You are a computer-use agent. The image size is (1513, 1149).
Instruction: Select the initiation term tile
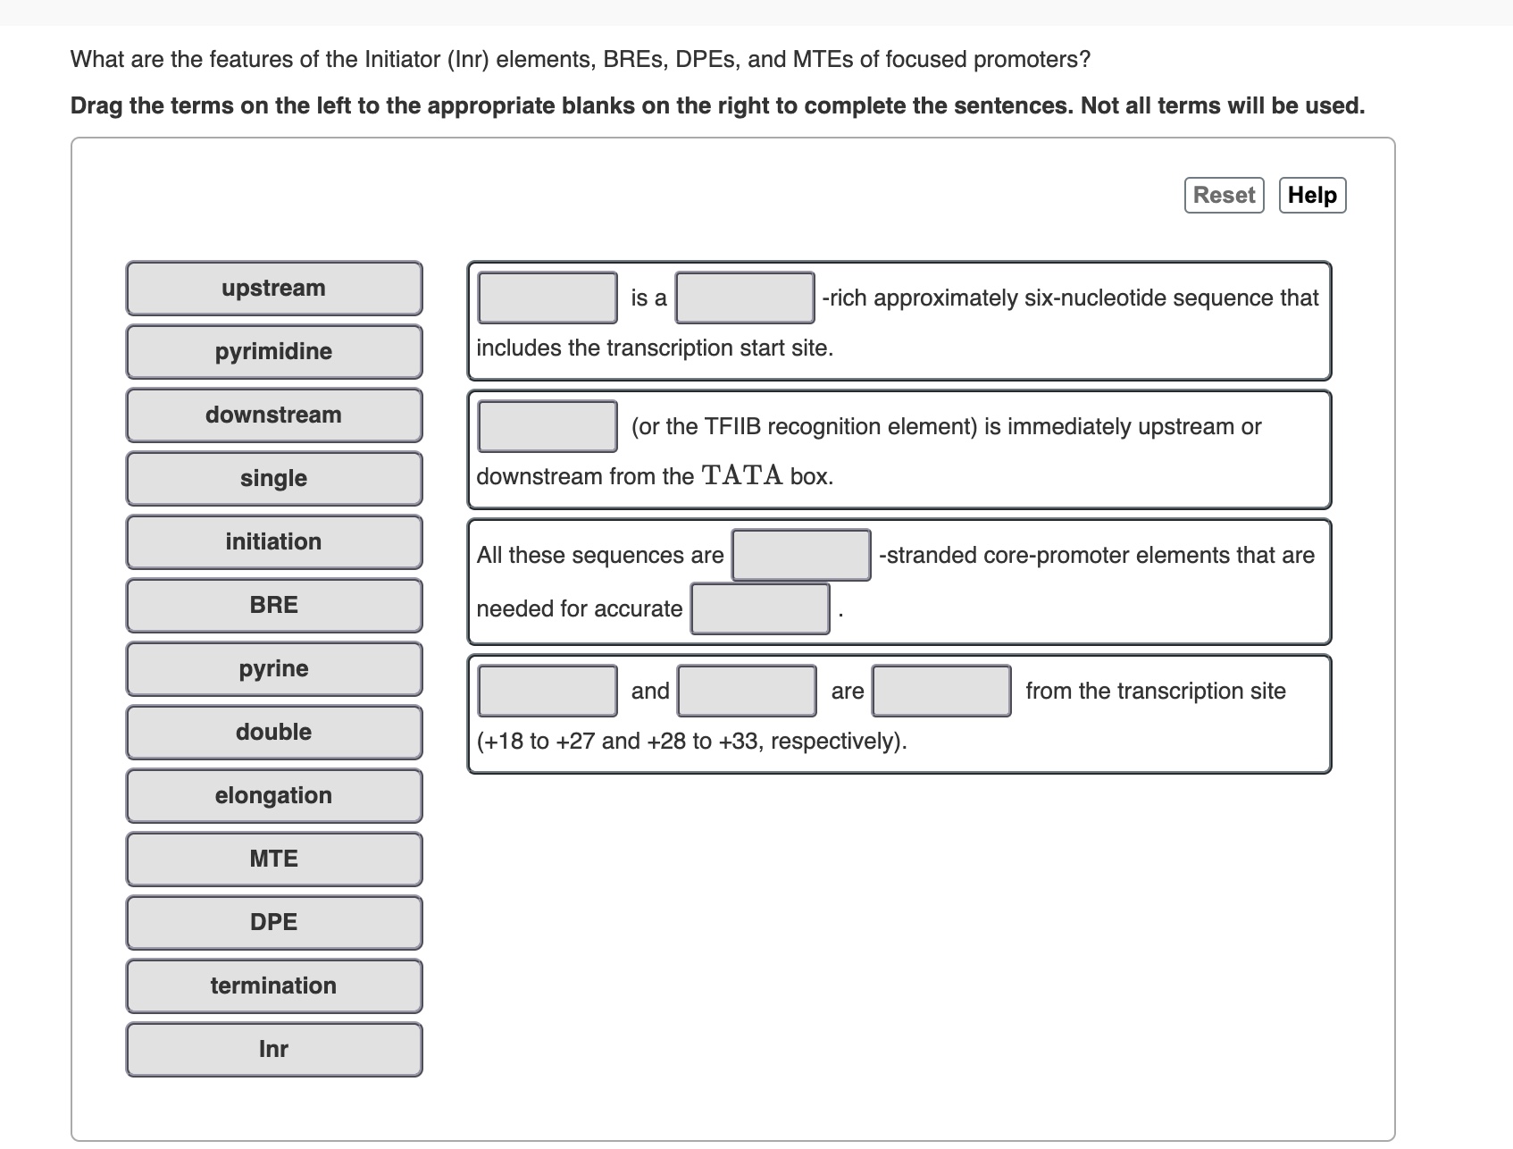(x=273, y=541)
